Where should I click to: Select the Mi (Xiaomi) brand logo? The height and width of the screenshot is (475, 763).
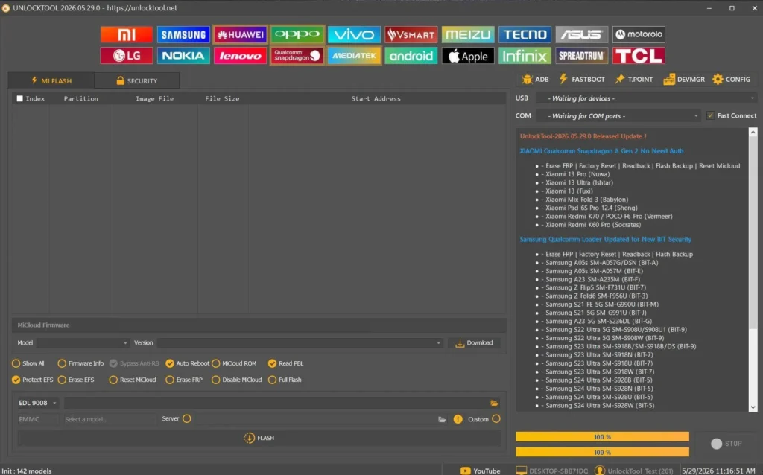[127, 34]
